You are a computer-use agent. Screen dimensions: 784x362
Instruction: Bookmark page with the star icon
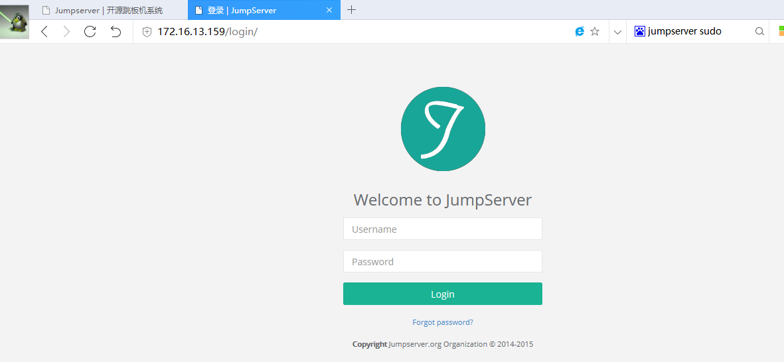coord(595,31)
